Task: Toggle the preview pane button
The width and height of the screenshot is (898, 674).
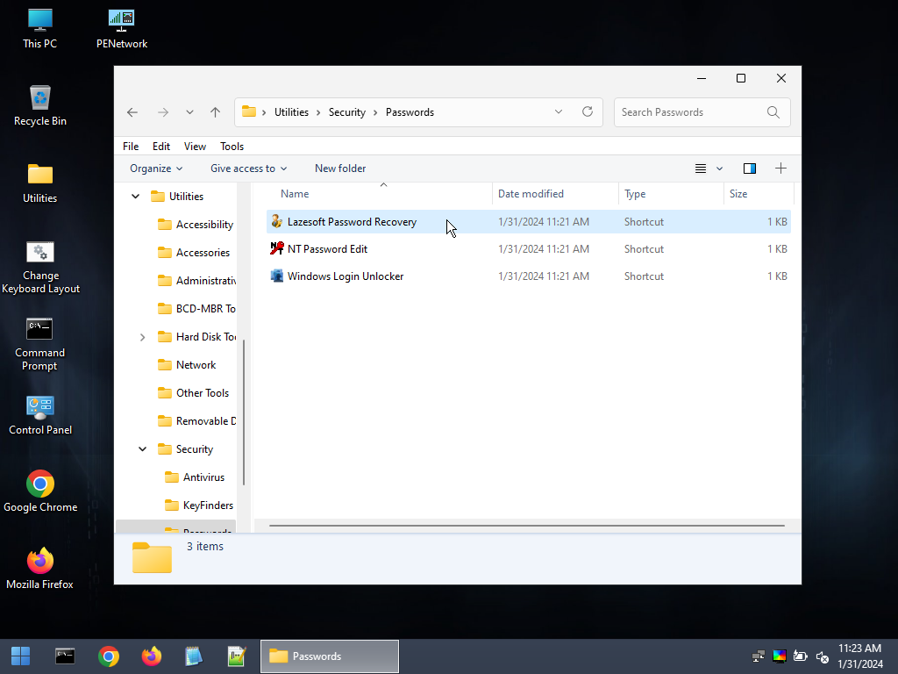Action: click(750, 168)
